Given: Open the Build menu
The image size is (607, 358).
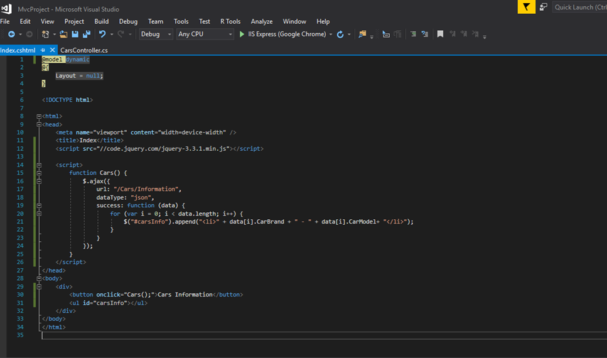Looking at the screenshot, I should click(102, 21).
